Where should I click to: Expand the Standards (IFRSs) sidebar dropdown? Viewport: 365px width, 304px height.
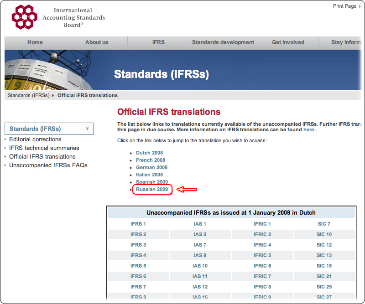click(x=49, y=129)
